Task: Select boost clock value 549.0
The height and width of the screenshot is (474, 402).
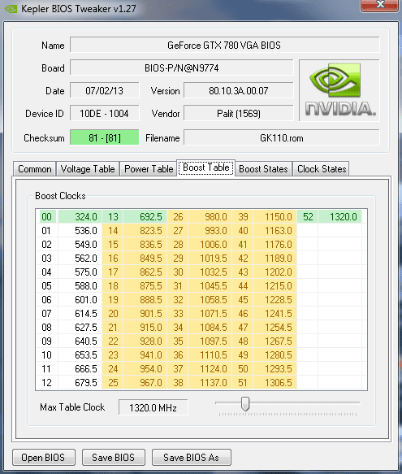Action: point(80,244)
